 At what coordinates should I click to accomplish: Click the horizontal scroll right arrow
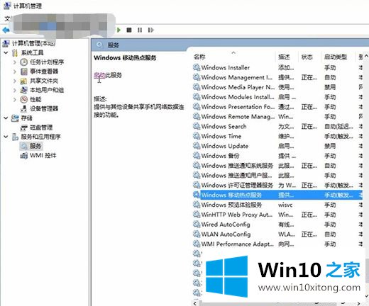[358, 303]
